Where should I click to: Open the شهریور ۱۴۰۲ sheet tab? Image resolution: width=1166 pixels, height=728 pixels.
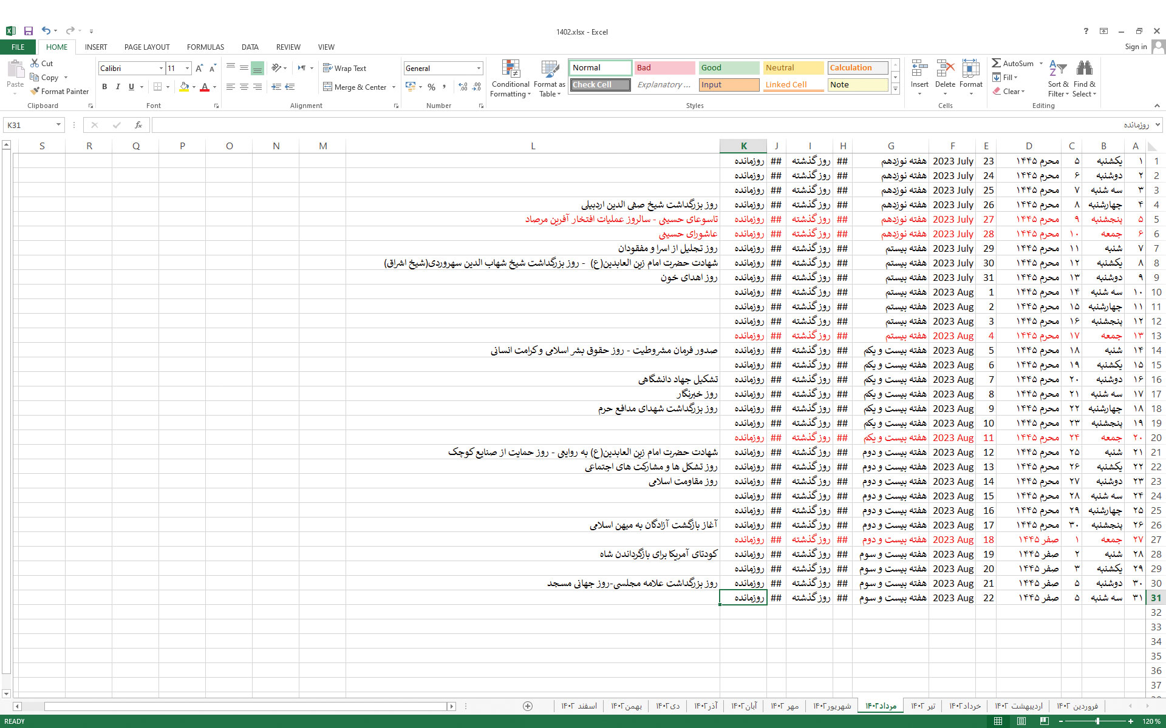click(x=832, y=706)
